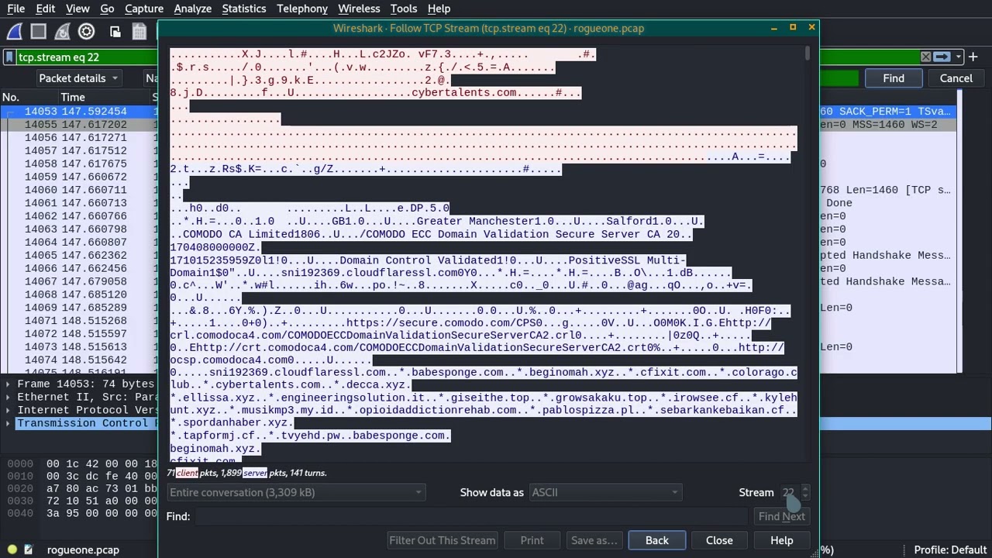Screen dimensions: 992x558
Task: Click the Close button in dialog
Action: coord(719,540)
